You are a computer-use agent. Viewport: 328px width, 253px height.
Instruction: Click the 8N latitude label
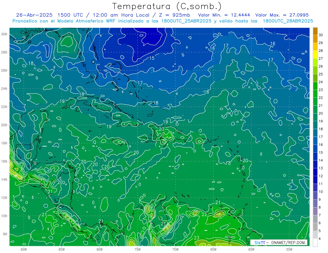tap(5, 234)
